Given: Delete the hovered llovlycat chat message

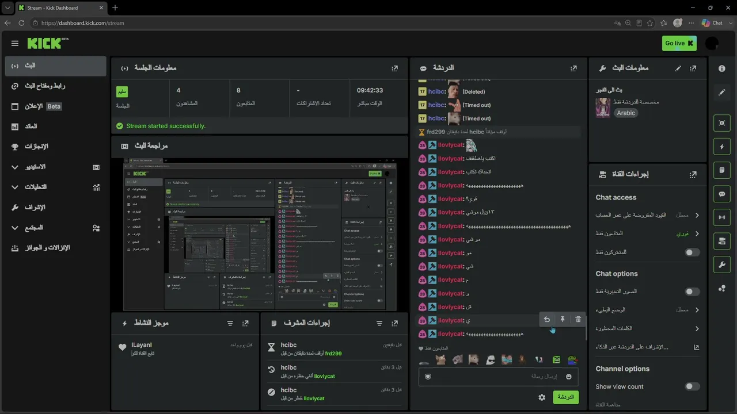Looking at the screenshot, I should coord(578,320).
